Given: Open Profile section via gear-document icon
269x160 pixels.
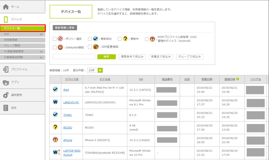Looking at the screenshot, I should point(6,70).
